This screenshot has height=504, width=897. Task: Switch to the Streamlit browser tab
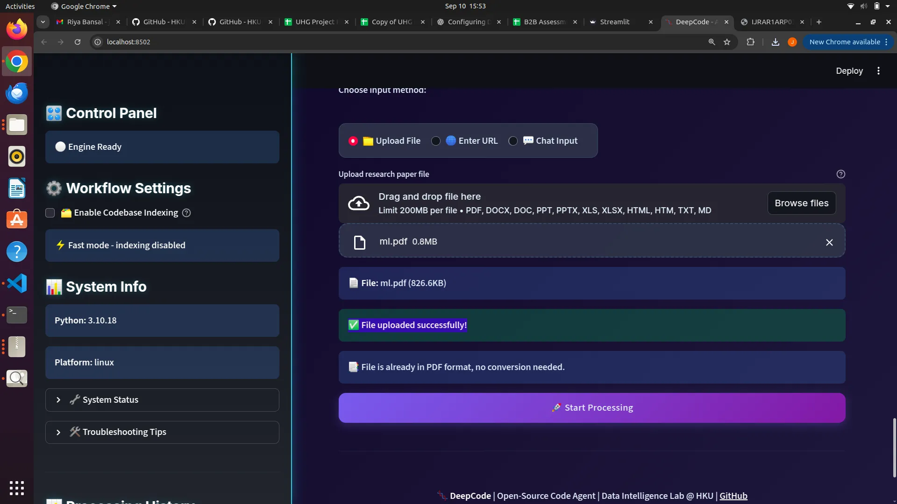(615, 22)
